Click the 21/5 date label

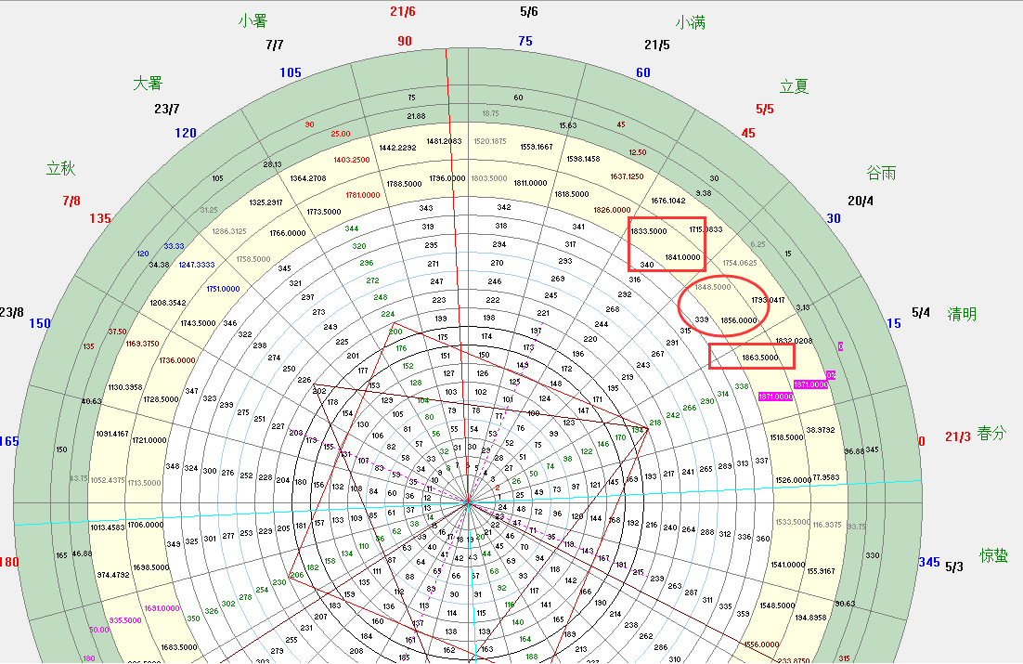coord(657,46)
